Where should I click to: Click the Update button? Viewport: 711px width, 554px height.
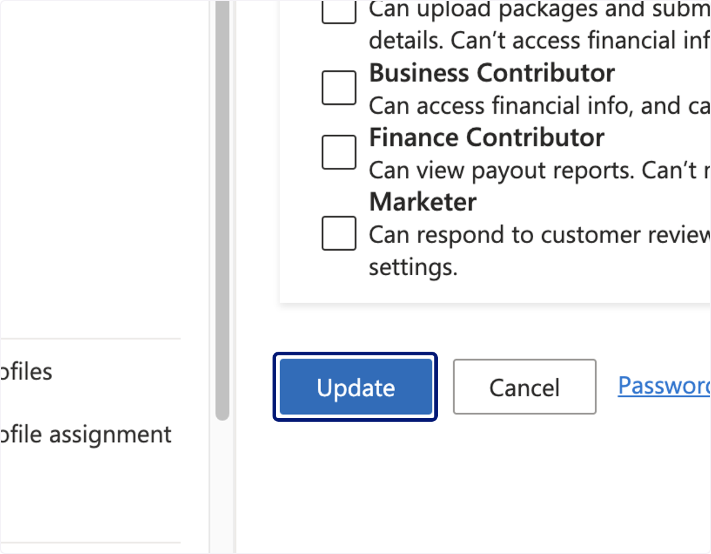[x=355, y=387]
